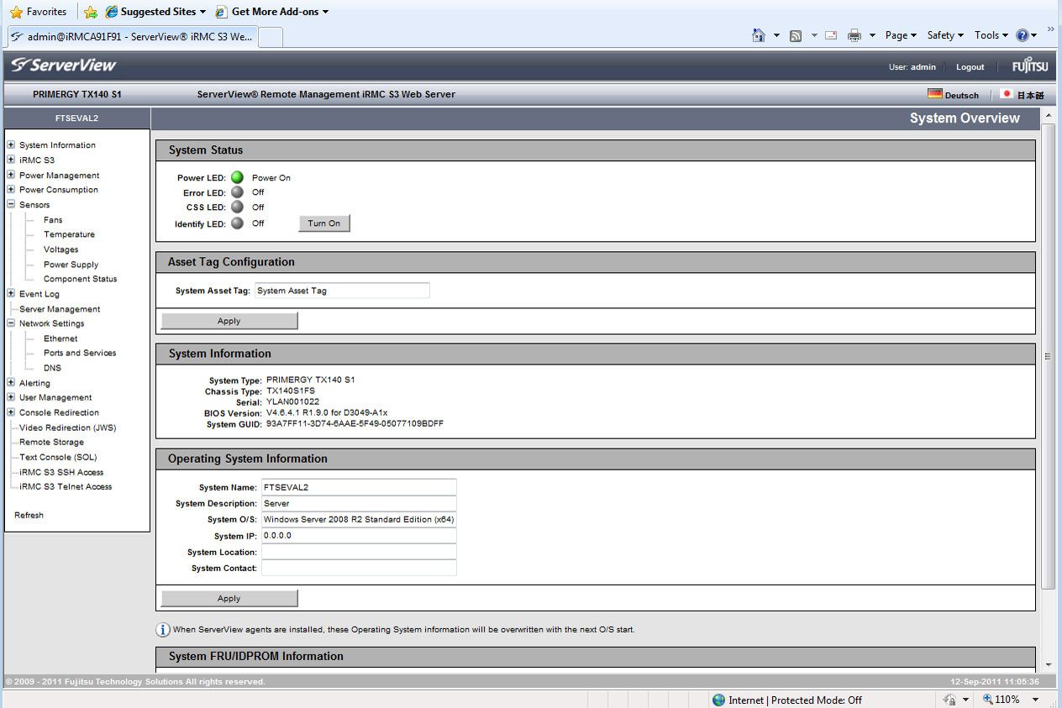Open the Temperature sensor page

click(x=69, y=234)
